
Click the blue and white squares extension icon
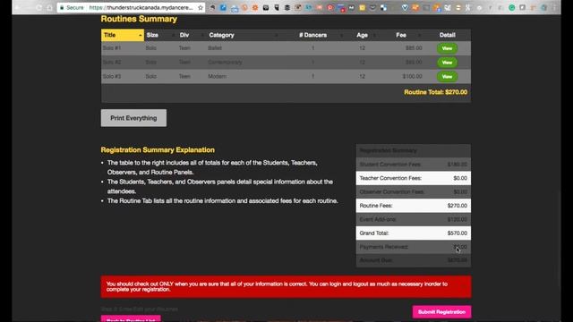click(x=383, y=8)
